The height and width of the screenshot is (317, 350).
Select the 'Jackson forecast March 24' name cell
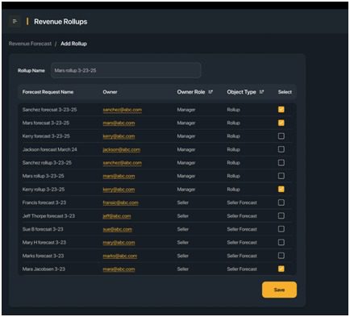click(49, 149)
